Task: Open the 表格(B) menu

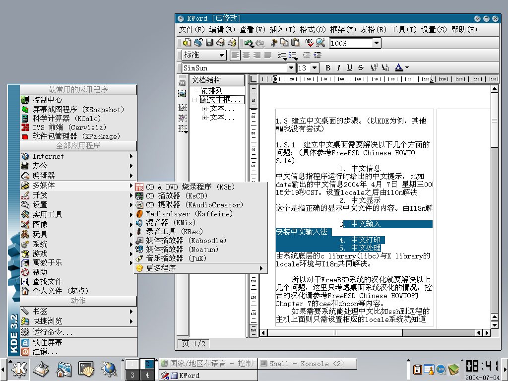Action: [373, 29]
